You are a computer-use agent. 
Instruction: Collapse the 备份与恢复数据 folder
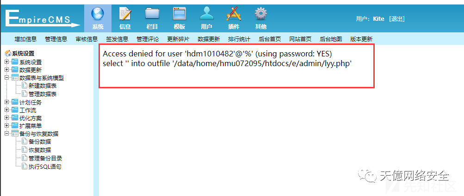pyautogui.click(x=6, y=134)
